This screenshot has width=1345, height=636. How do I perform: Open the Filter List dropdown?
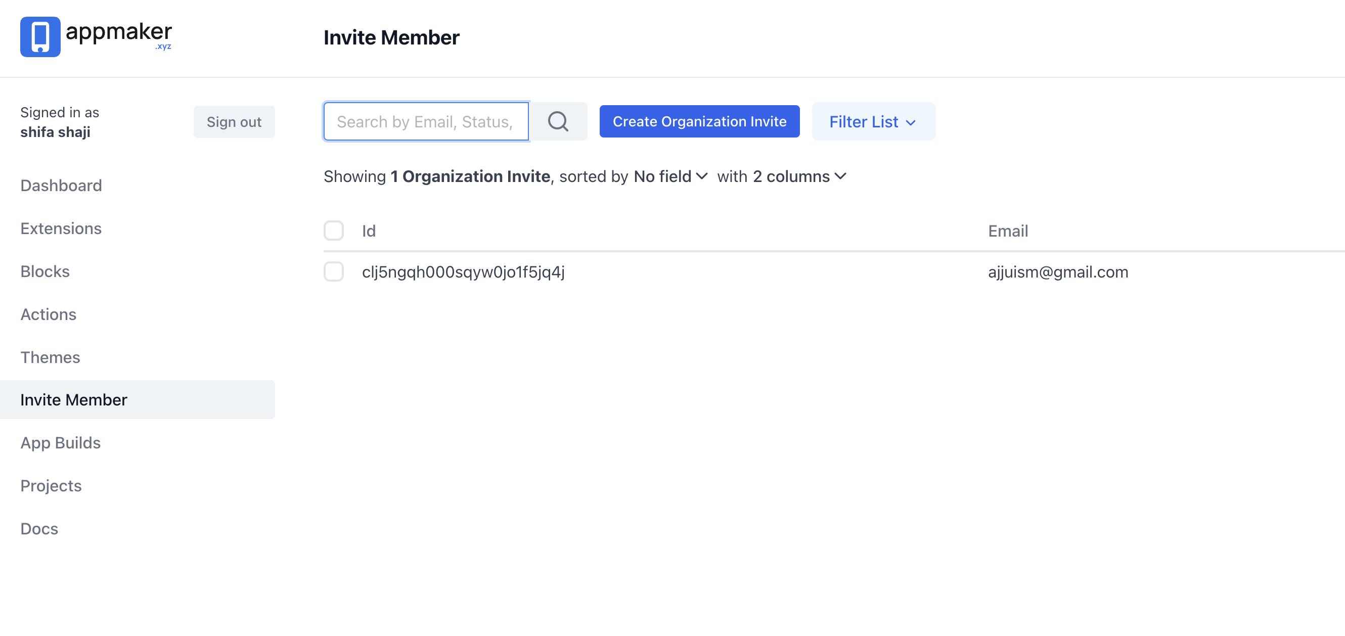point(872,121)
